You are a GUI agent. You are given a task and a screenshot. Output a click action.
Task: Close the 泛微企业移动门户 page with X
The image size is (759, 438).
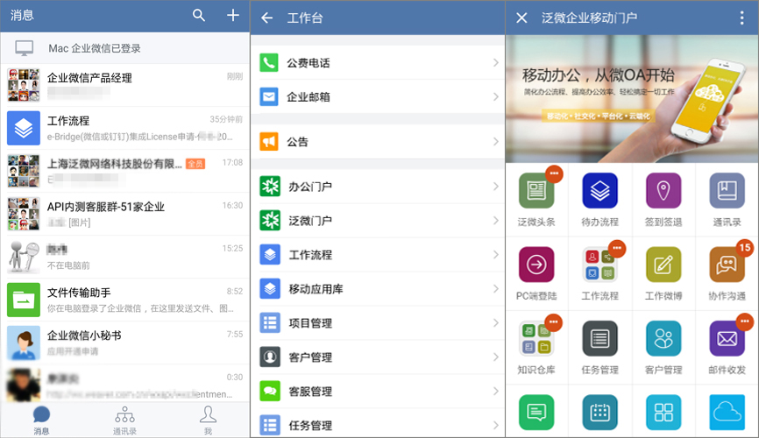point(521,18)
